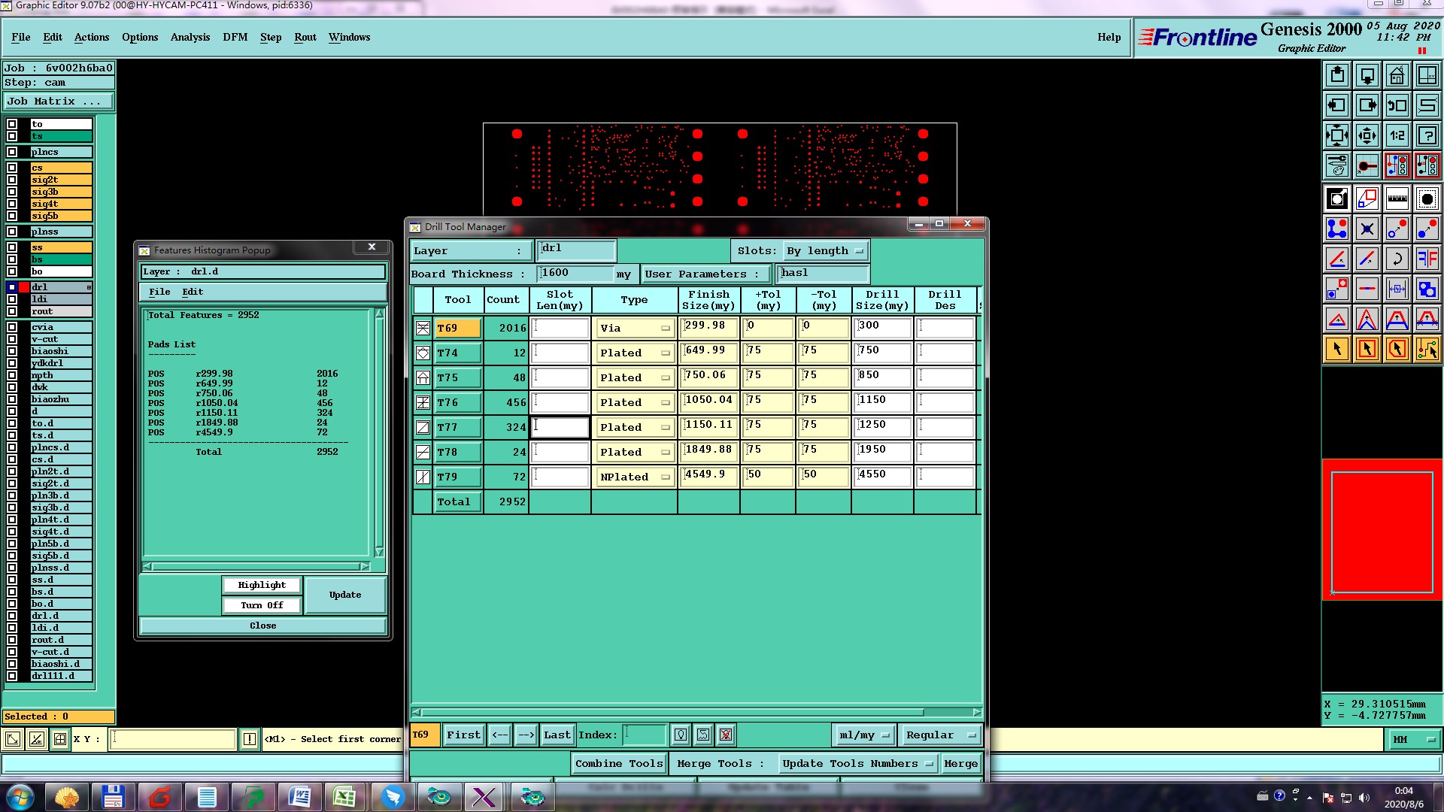Click the ruler measurement tool icon
The image size is (1444, 812).
[x=1397, y=198]
